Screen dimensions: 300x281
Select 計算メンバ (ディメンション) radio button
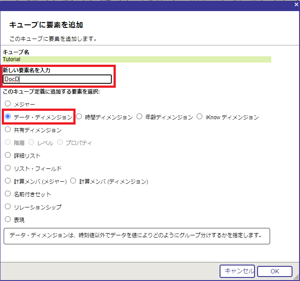point(73,181)
